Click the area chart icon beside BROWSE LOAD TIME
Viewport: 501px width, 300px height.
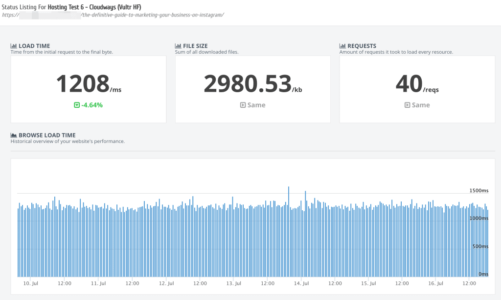click(x=14, y=135)
